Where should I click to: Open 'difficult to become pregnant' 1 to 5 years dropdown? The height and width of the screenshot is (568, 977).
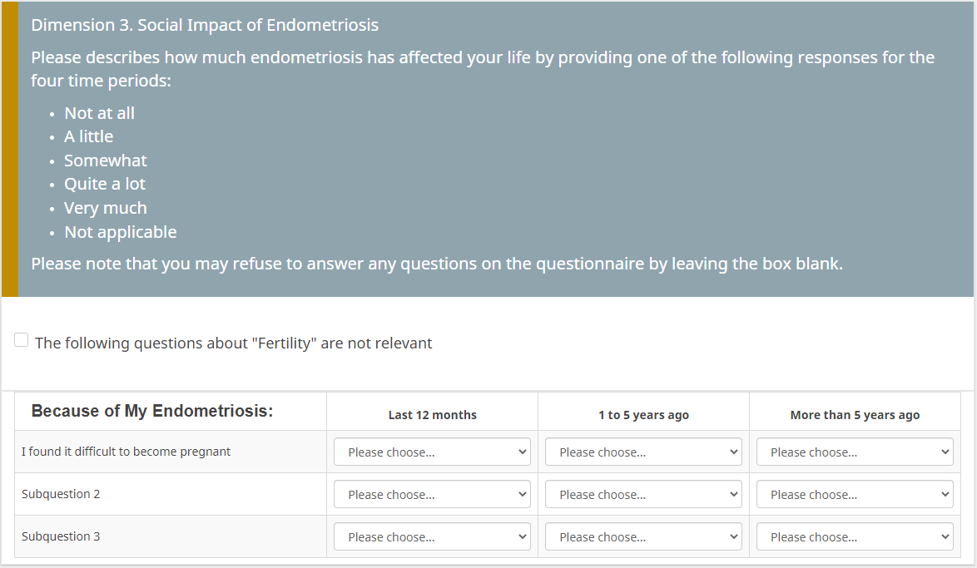[643, 452]
